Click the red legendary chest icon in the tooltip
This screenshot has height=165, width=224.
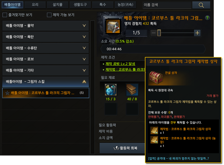[x=156, y=77]
